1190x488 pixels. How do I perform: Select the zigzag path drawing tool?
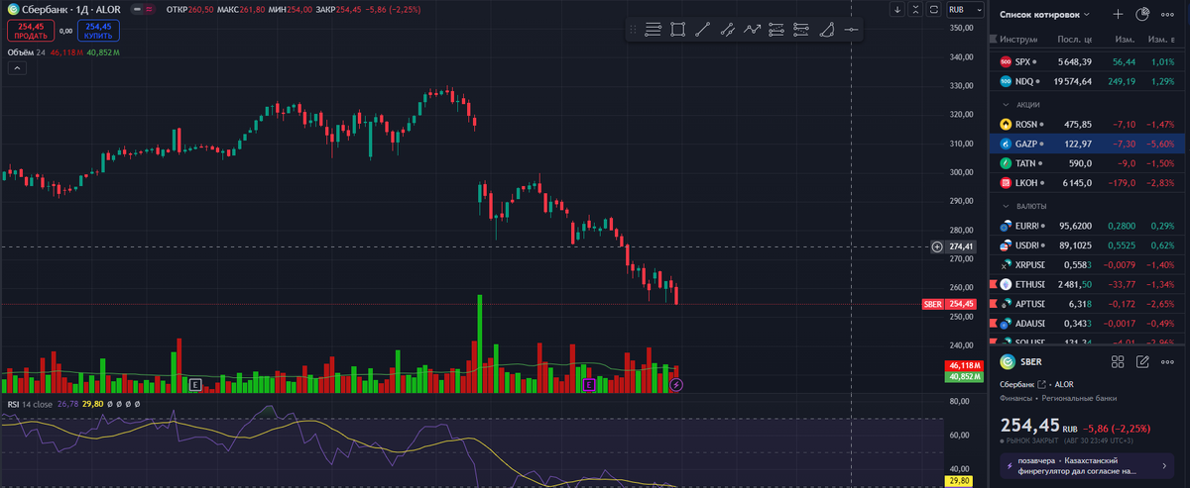[x=753, y=30]
